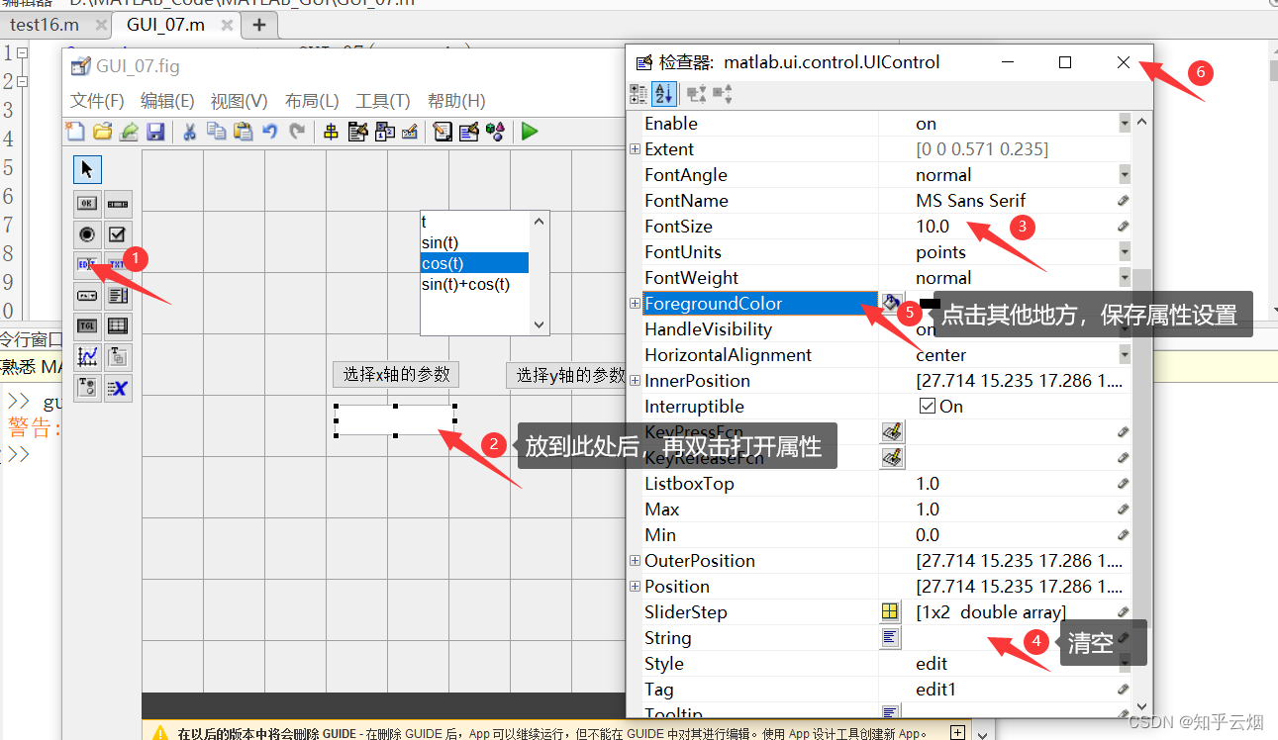Select the Axes tool
1278x740 pixels.
tap(87, 356)
